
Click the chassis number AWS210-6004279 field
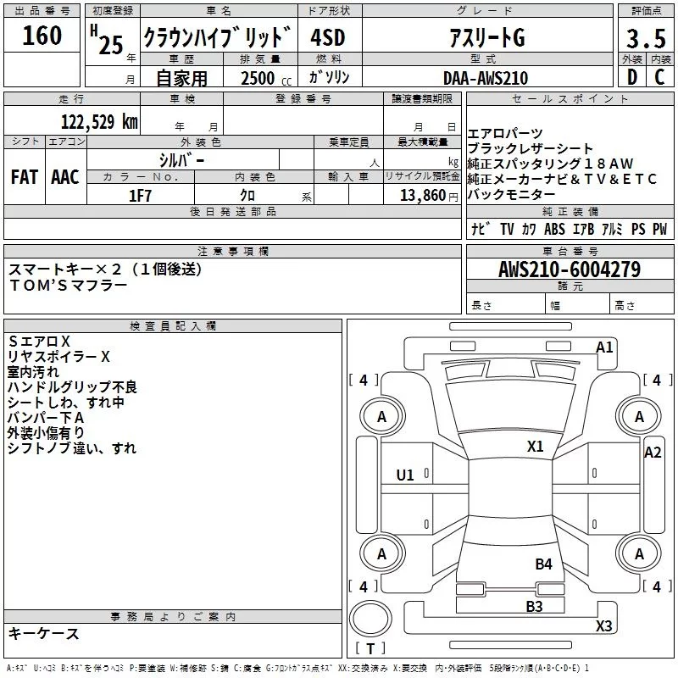click(570, 269)
